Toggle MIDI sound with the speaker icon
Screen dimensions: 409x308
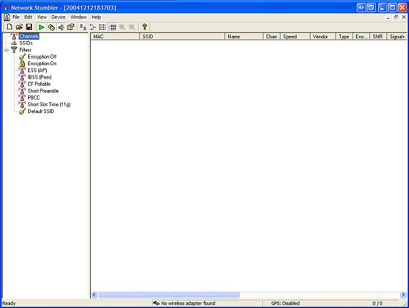[x=61, y=27]
